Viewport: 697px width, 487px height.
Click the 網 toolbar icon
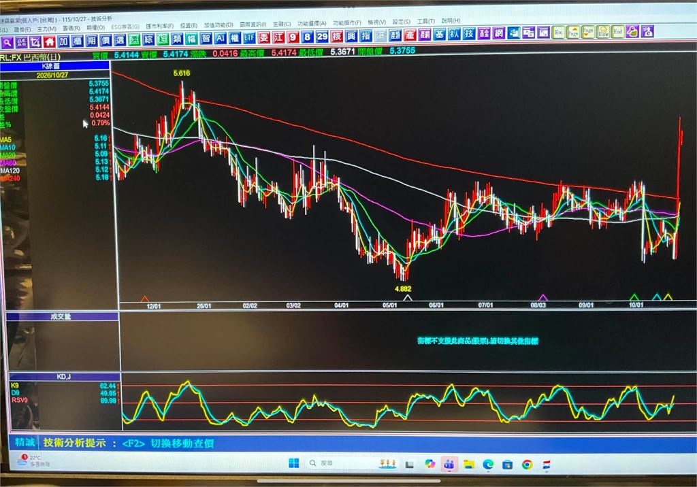point(499,33)
